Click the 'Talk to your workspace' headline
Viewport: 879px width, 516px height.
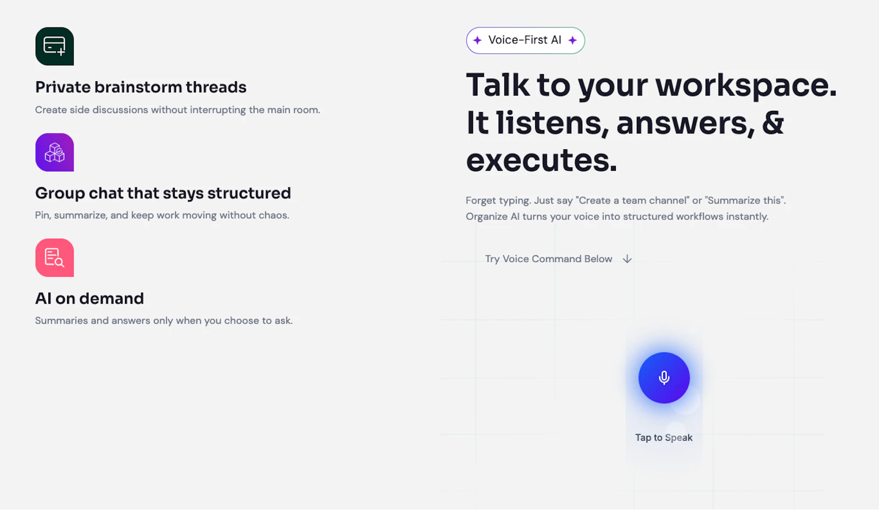(651, 122)
